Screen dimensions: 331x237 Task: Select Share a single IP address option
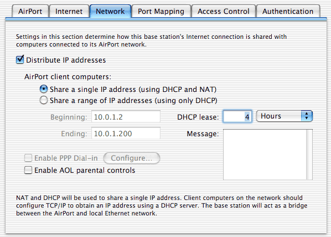[x=44, y=89]
